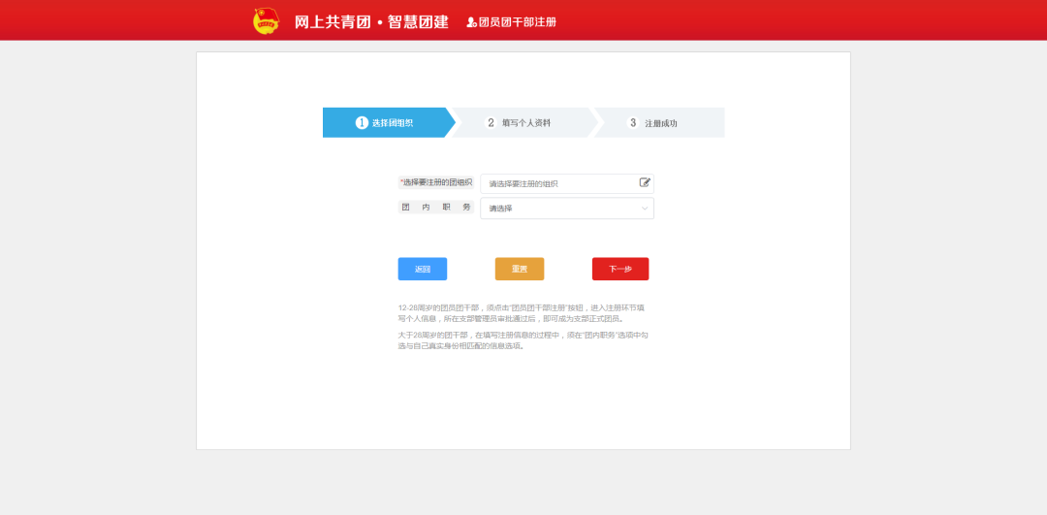Focus the 请选择要注册的组织 input field
The width and height of the screenshot is (1047, 515).
(567, 183)
